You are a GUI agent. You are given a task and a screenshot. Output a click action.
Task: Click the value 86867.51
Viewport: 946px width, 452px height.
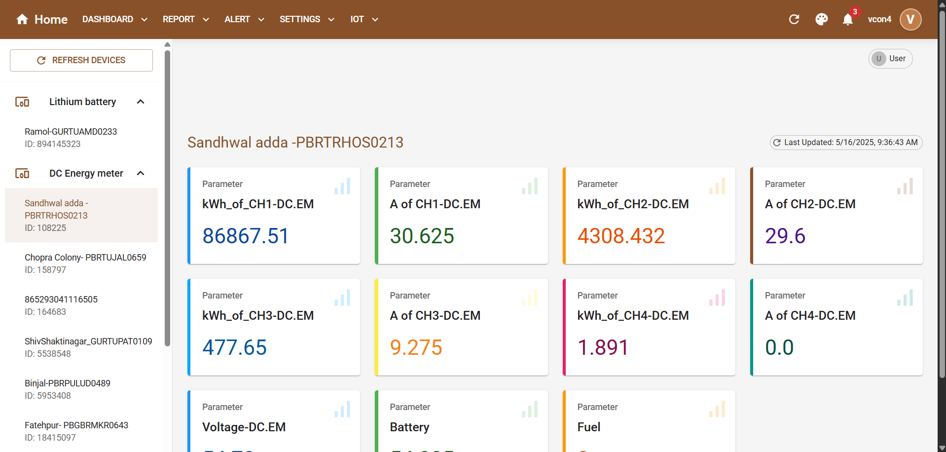(246, 236)
